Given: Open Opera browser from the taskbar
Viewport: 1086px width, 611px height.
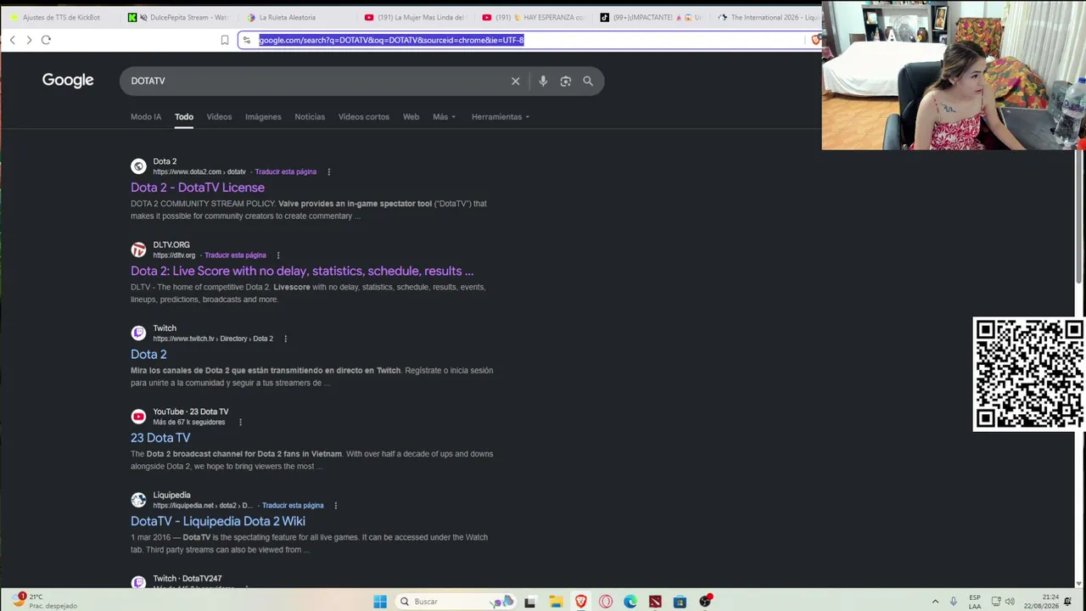Looking at the screenshot, I should [x=606, y=602].
